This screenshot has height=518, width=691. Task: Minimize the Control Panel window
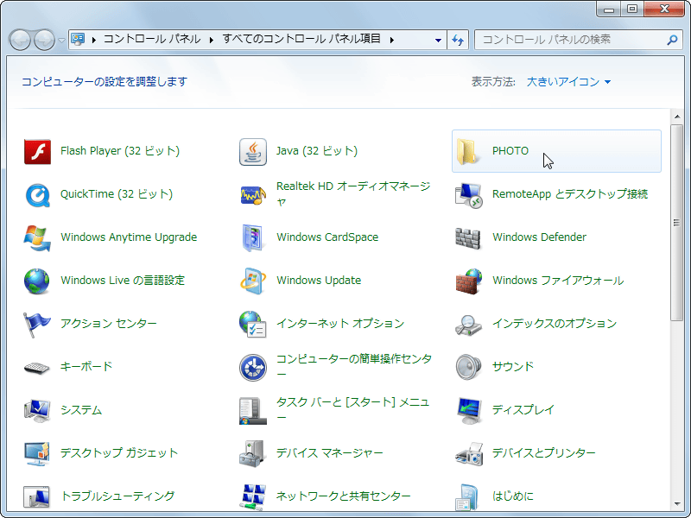(x=609, y=9)
